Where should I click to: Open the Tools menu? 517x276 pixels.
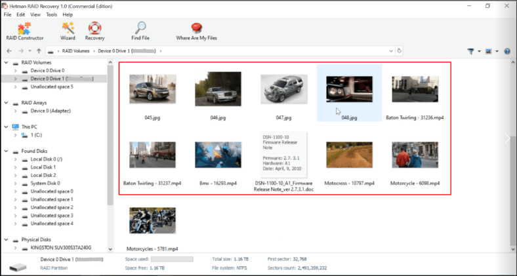tap(51, 14)
